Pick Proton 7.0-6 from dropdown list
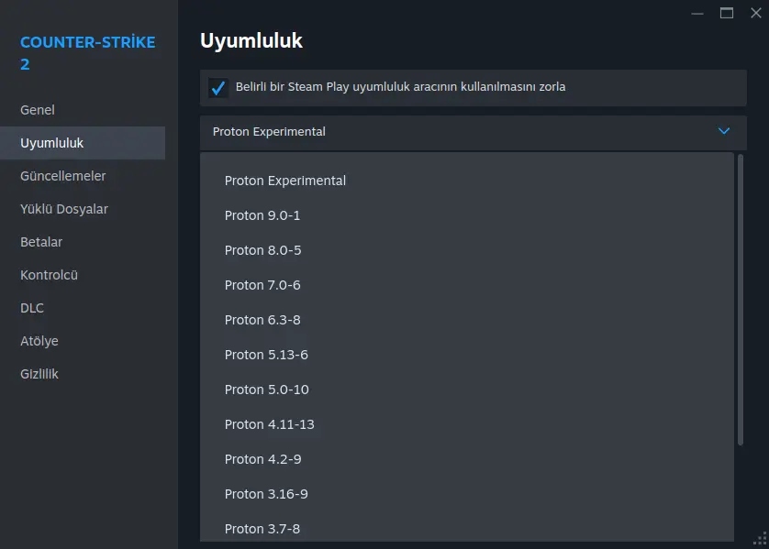Screen dimensions: 769x549 tap(466, 285)
